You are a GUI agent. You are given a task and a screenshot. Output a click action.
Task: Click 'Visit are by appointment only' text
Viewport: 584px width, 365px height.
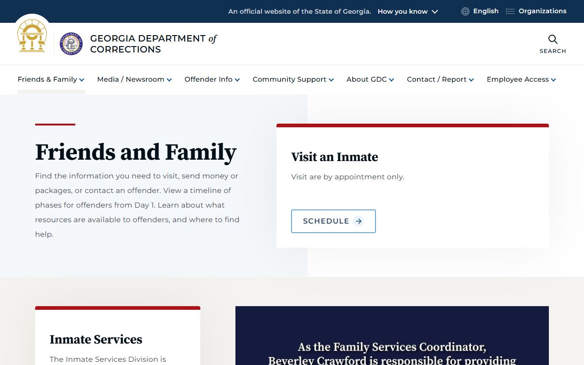click(348, 177)
